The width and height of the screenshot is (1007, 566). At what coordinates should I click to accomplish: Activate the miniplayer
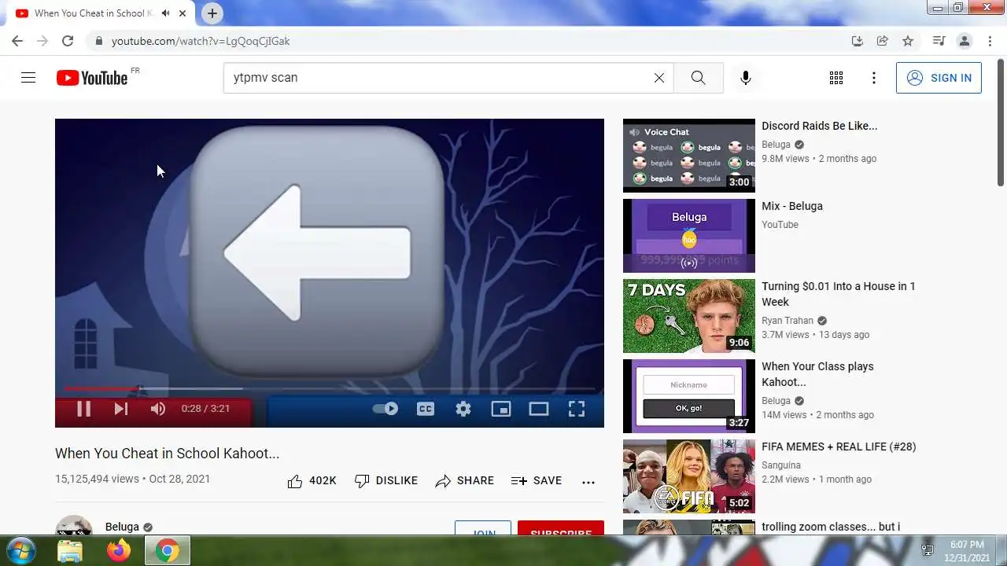coord(501,409)
